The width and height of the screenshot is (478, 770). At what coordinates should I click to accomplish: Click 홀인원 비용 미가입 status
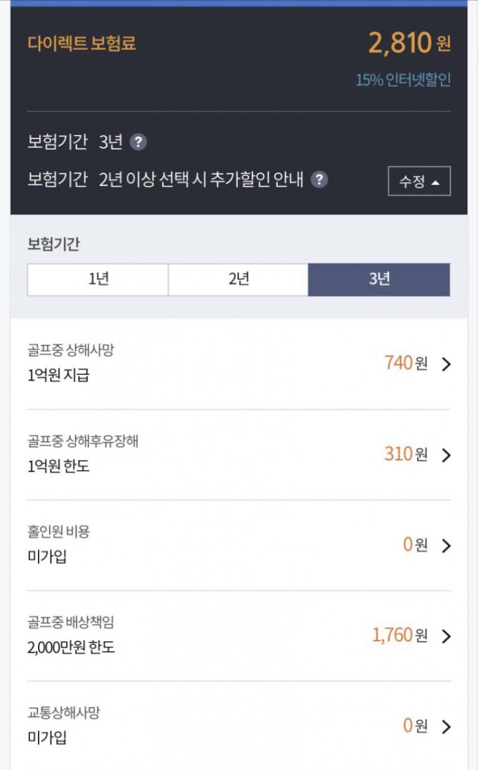pyautogui.click(x=47, y=556)
